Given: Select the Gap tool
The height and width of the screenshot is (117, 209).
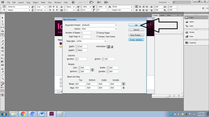Looking at the screenshot, I should click(x=2, y=27).
